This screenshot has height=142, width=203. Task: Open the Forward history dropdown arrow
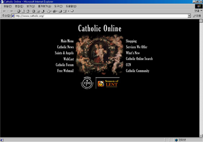click(x=15, y=11)
